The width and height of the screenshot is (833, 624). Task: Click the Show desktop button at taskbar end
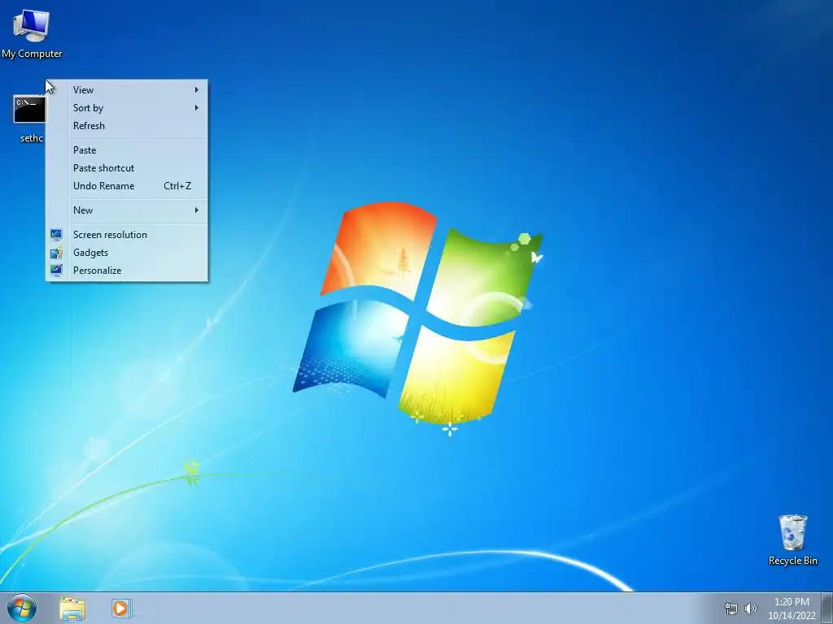[827, 608]
